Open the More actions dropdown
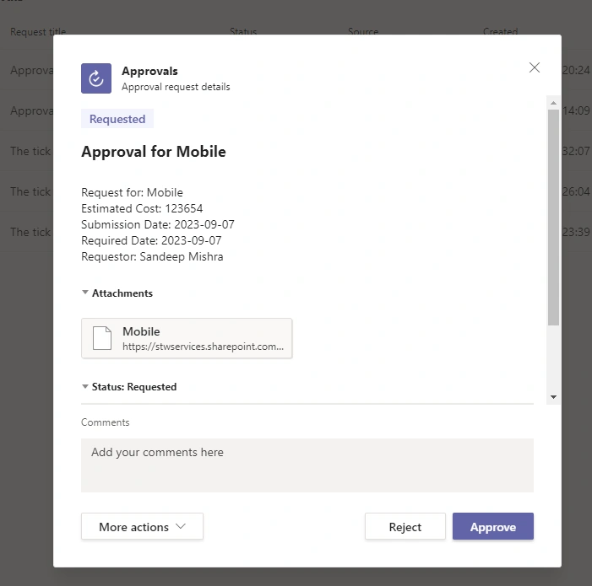592x586 pixels. 143,526
